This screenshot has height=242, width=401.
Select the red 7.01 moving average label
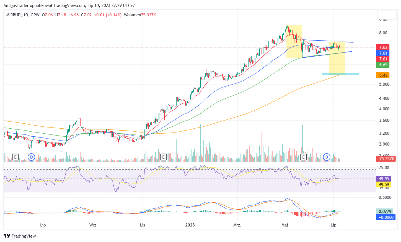[x=383, y=59]
